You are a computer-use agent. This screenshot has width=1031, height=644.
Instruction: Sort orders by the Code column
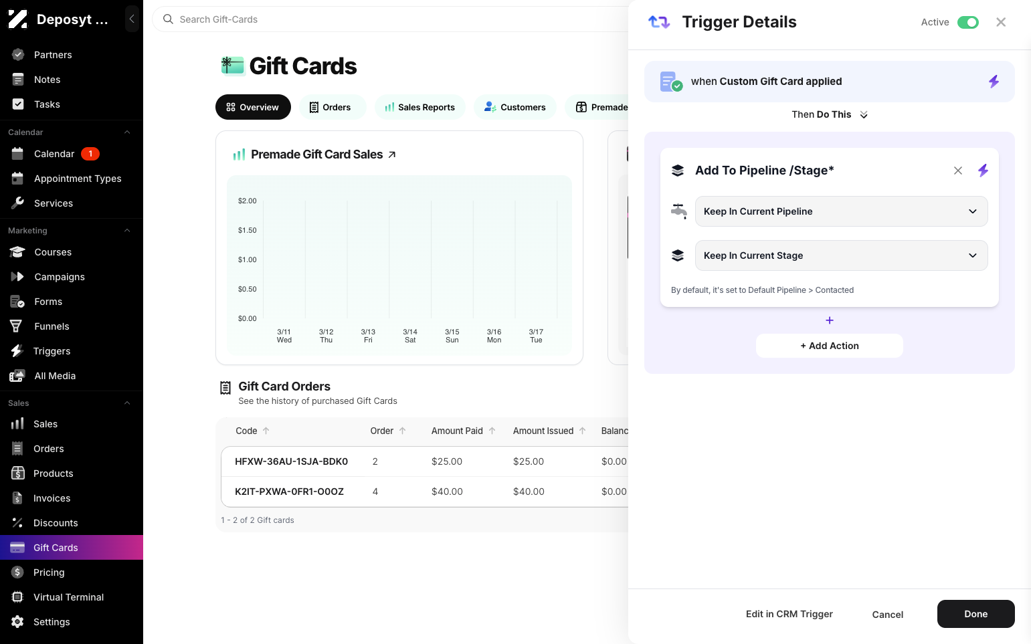tap(252, 431)
